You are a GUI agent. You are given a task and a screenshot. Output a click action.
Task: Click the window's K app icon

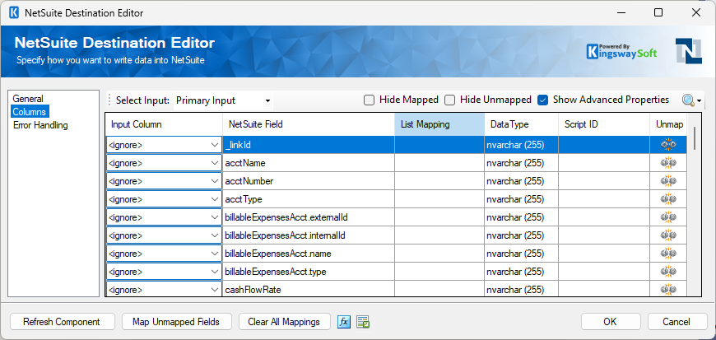[x=14, y=13]
